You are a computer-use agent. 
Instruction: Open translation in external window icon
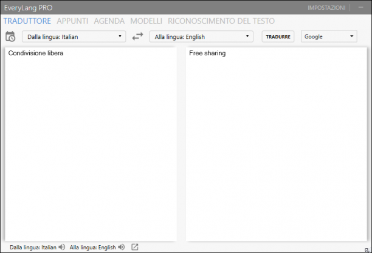[135, 247]
